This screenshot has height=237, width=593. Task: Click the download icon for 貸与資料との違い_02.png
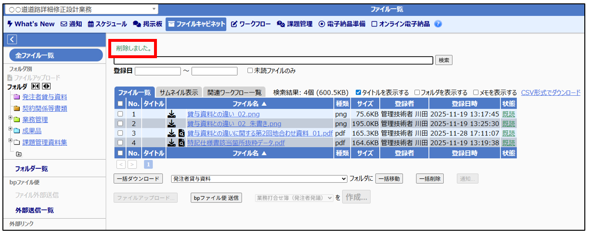171,114
